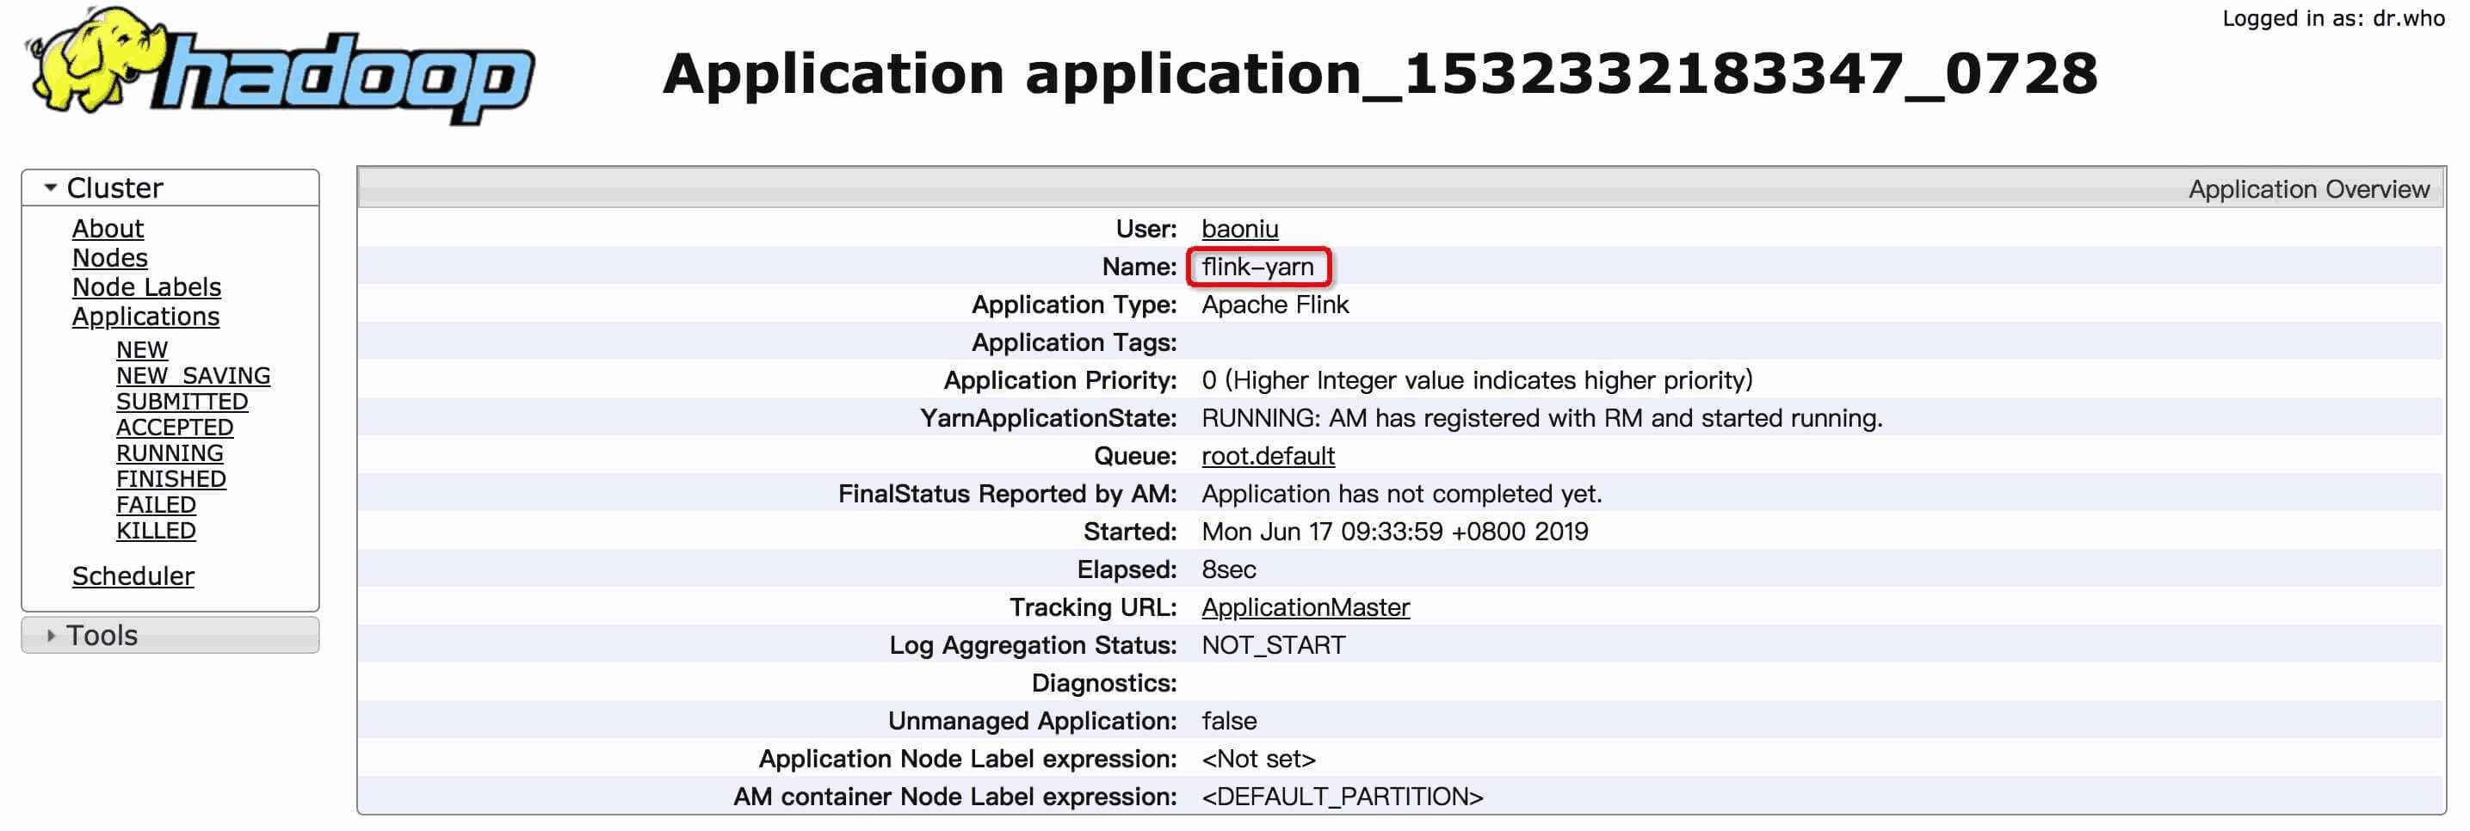Viewport: 2470px width, 831px height.
Task: Click the NOT_START log aggregation status
Action: (1272, 645)
